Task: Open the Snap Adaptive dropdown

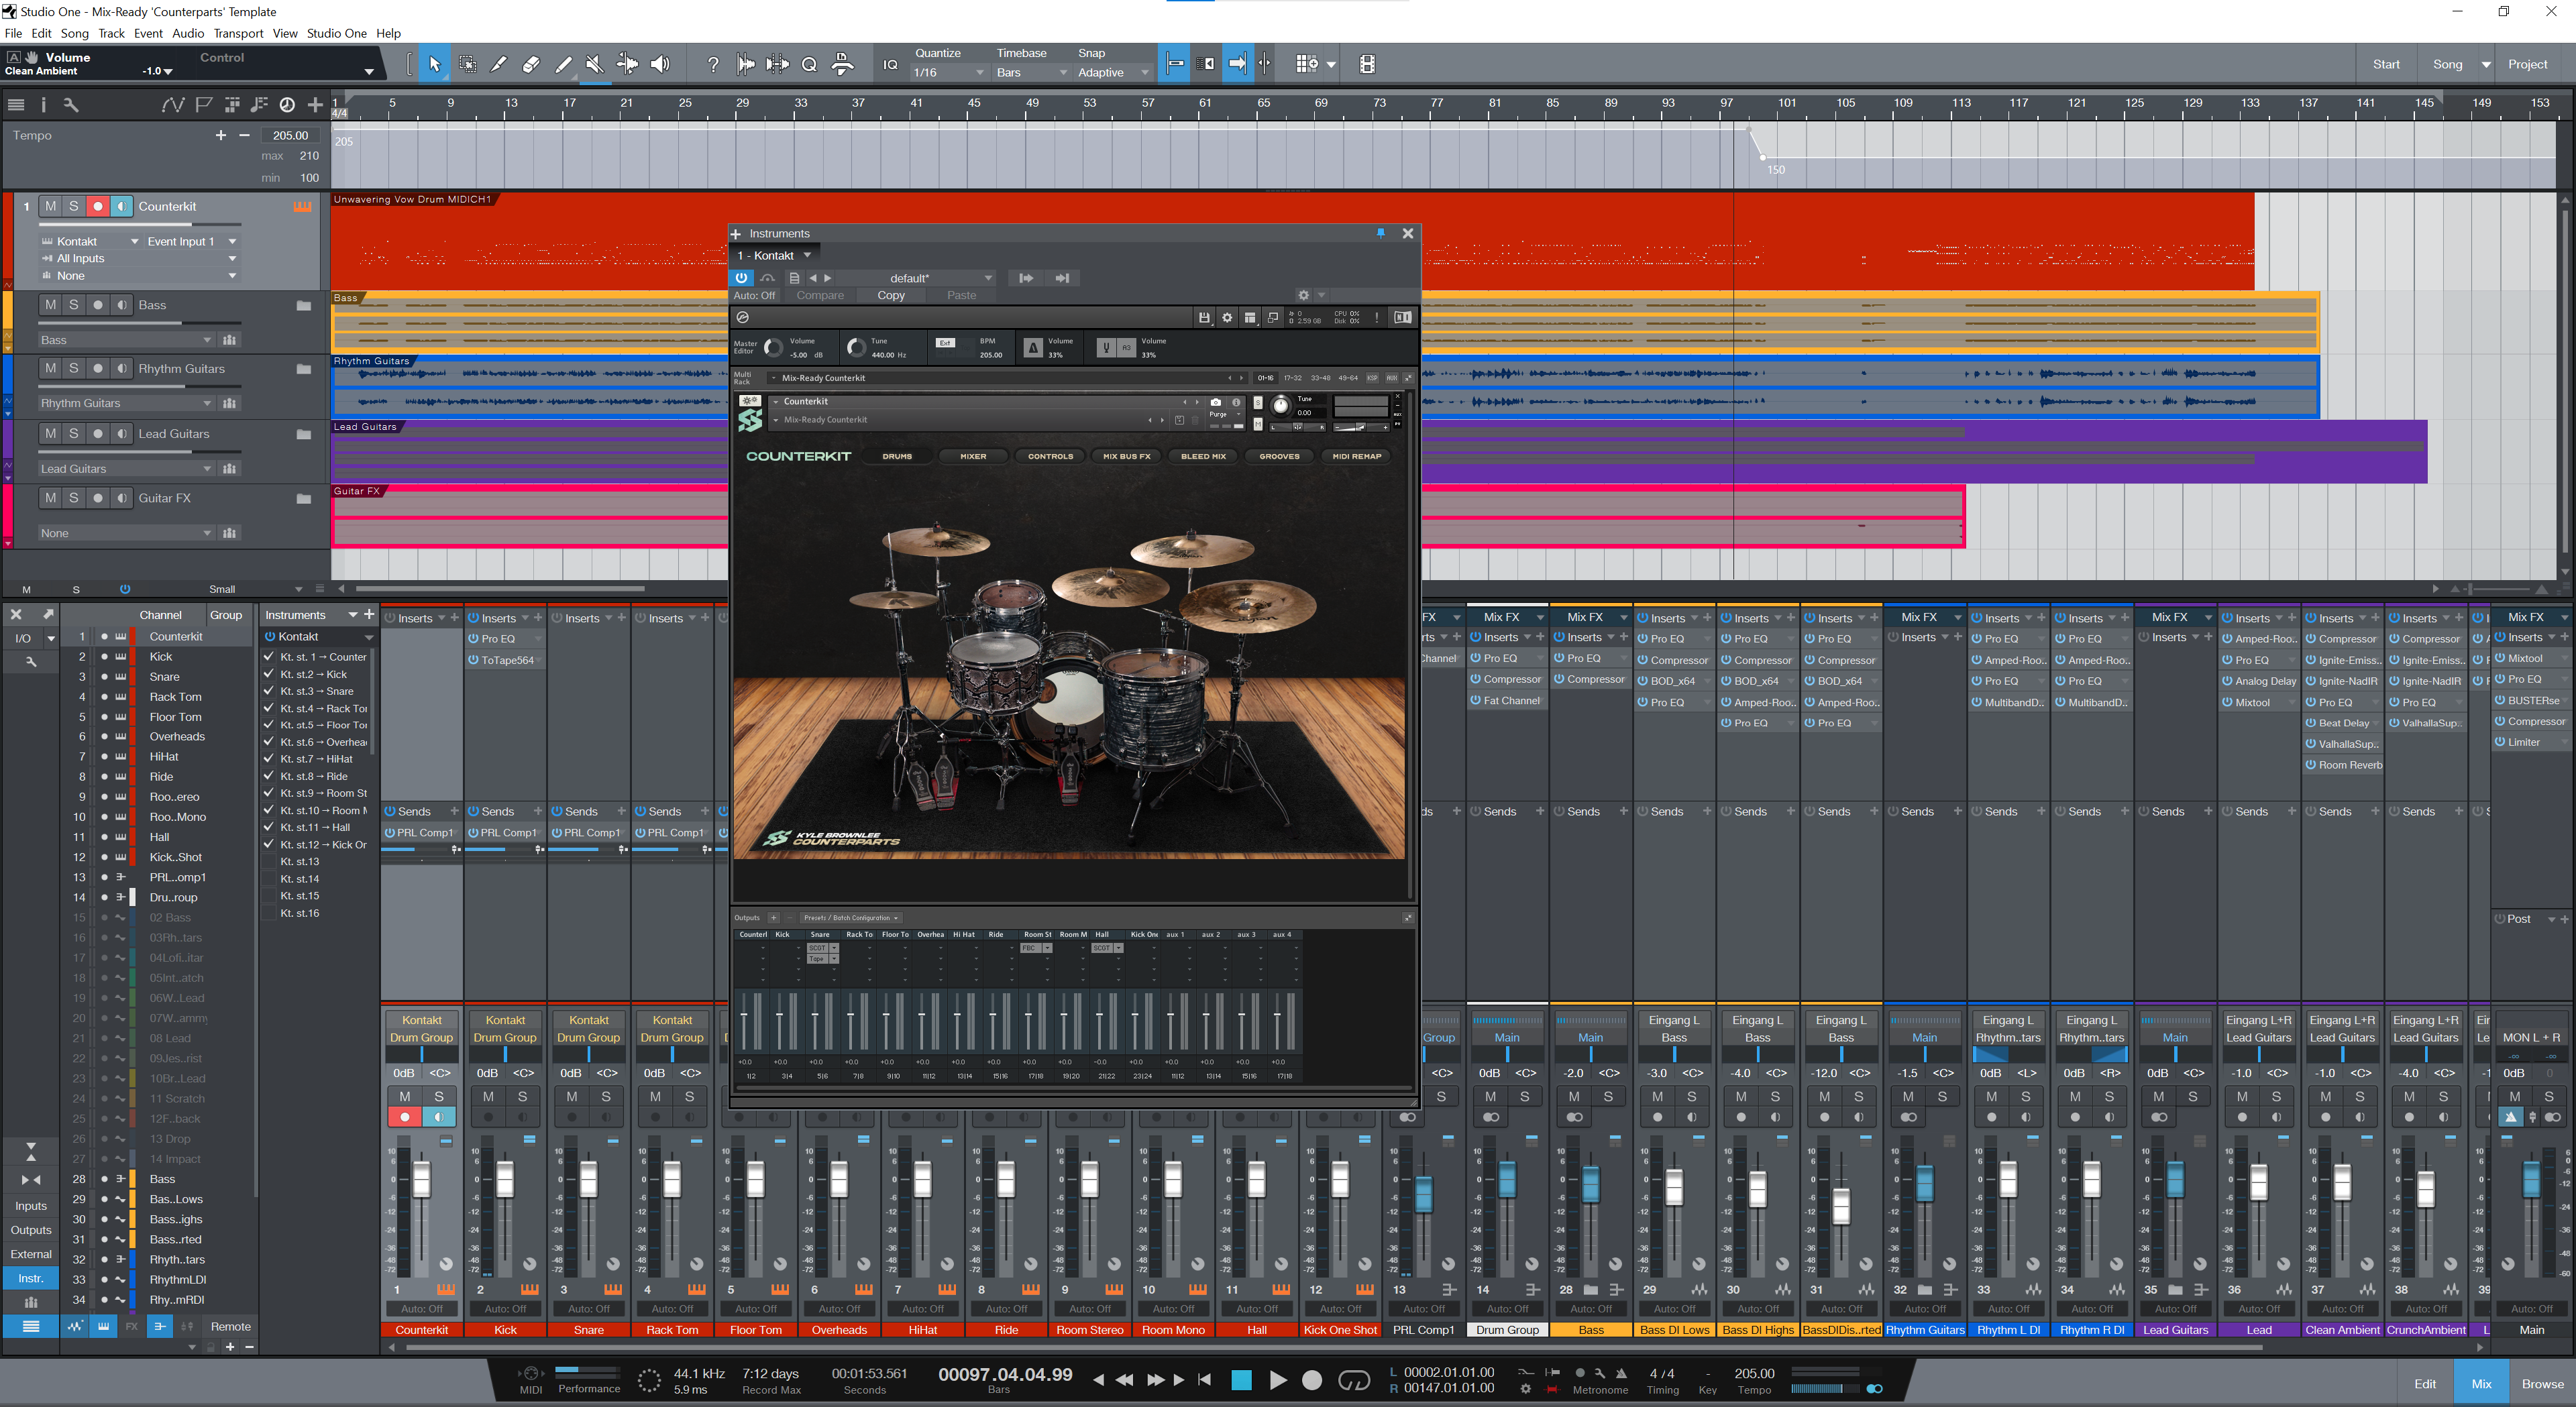Action: point(1113,73)
